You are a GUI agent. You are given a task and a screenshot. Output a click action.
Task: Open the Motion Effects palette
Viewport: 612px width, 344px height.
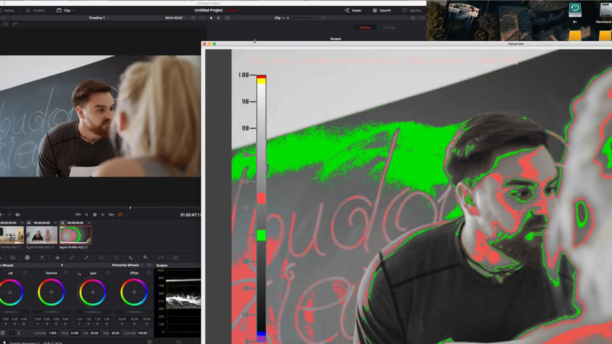57,258
